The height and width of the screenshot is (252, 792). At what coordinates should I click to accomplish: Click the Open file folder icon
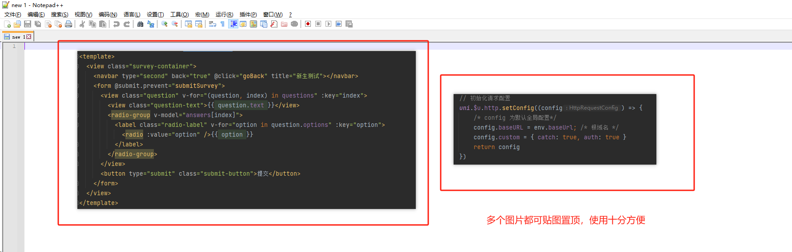coord(17,24)
